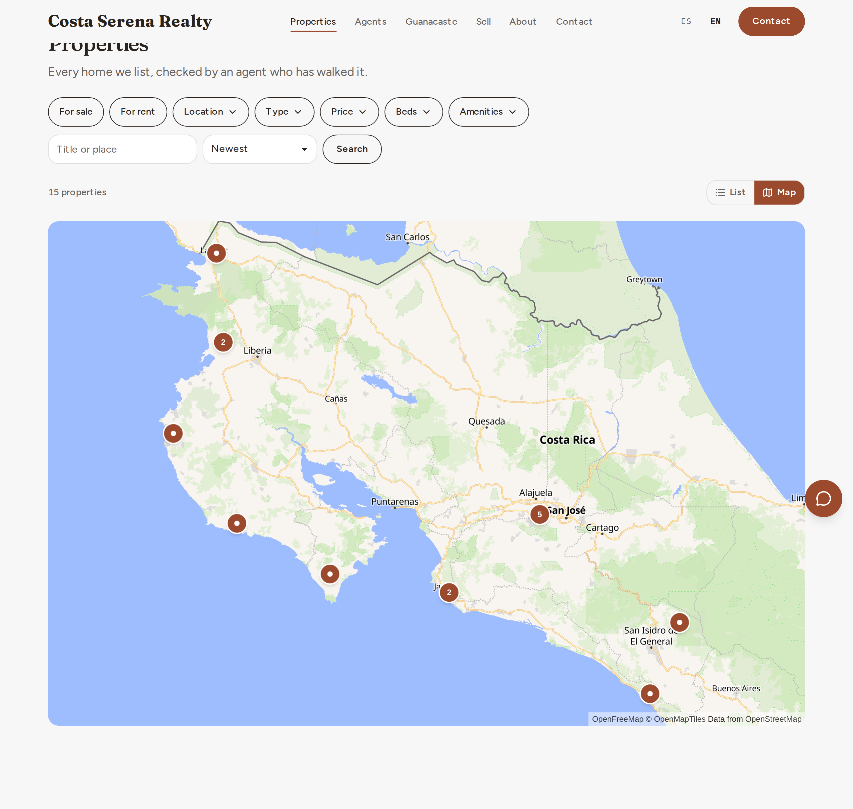Viewport: 853px width, 809px height.
Task: Open the Contact nav link
Action: (573, 22)
